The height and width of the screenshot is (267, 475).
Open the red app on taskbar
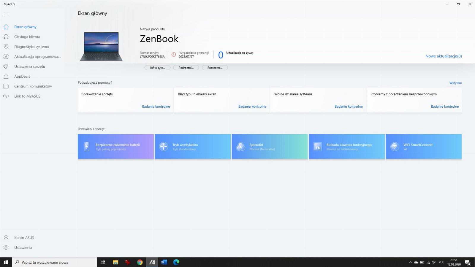point(128,262)
